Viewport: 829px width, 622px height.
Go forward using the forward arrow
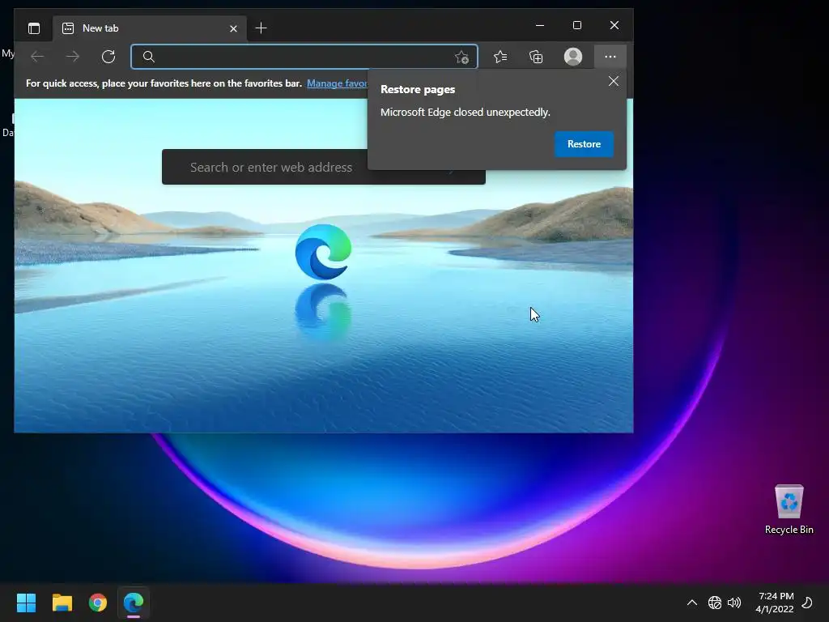[73, 57]
